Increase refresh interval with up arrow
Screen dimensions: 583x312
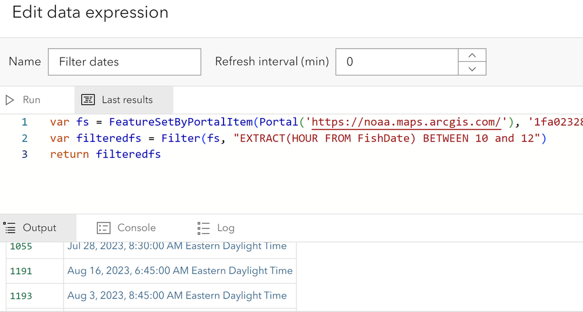pos(472,56)
